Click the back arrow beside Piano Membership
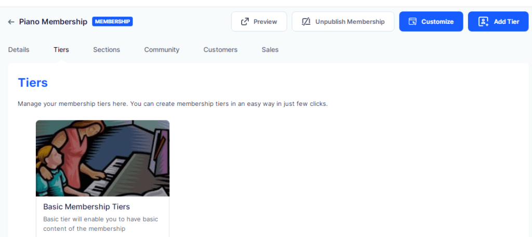 pos(11,22)
